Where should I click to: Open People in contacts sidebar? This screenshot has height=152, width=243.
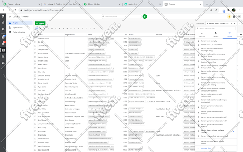(20, 23)
